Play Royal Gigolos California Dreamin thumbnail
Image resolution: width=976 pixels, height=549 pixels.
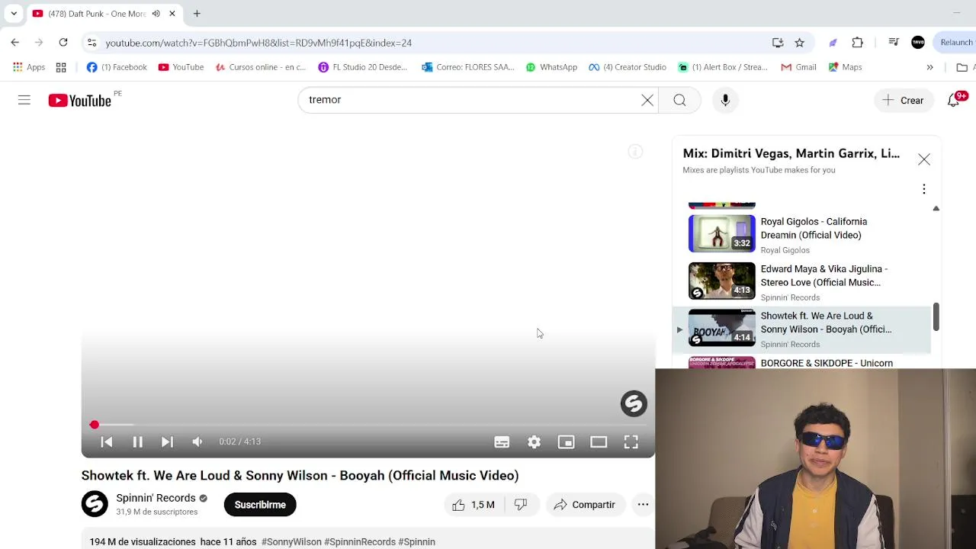[x=721, y=233]
